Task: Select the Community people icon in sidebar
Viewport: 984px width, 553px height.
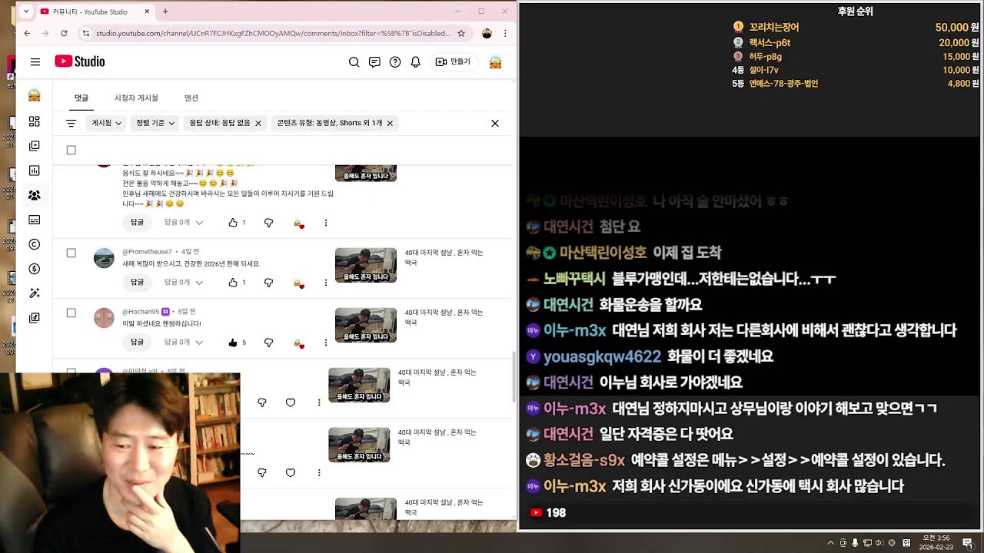Action: click(34, 195)
